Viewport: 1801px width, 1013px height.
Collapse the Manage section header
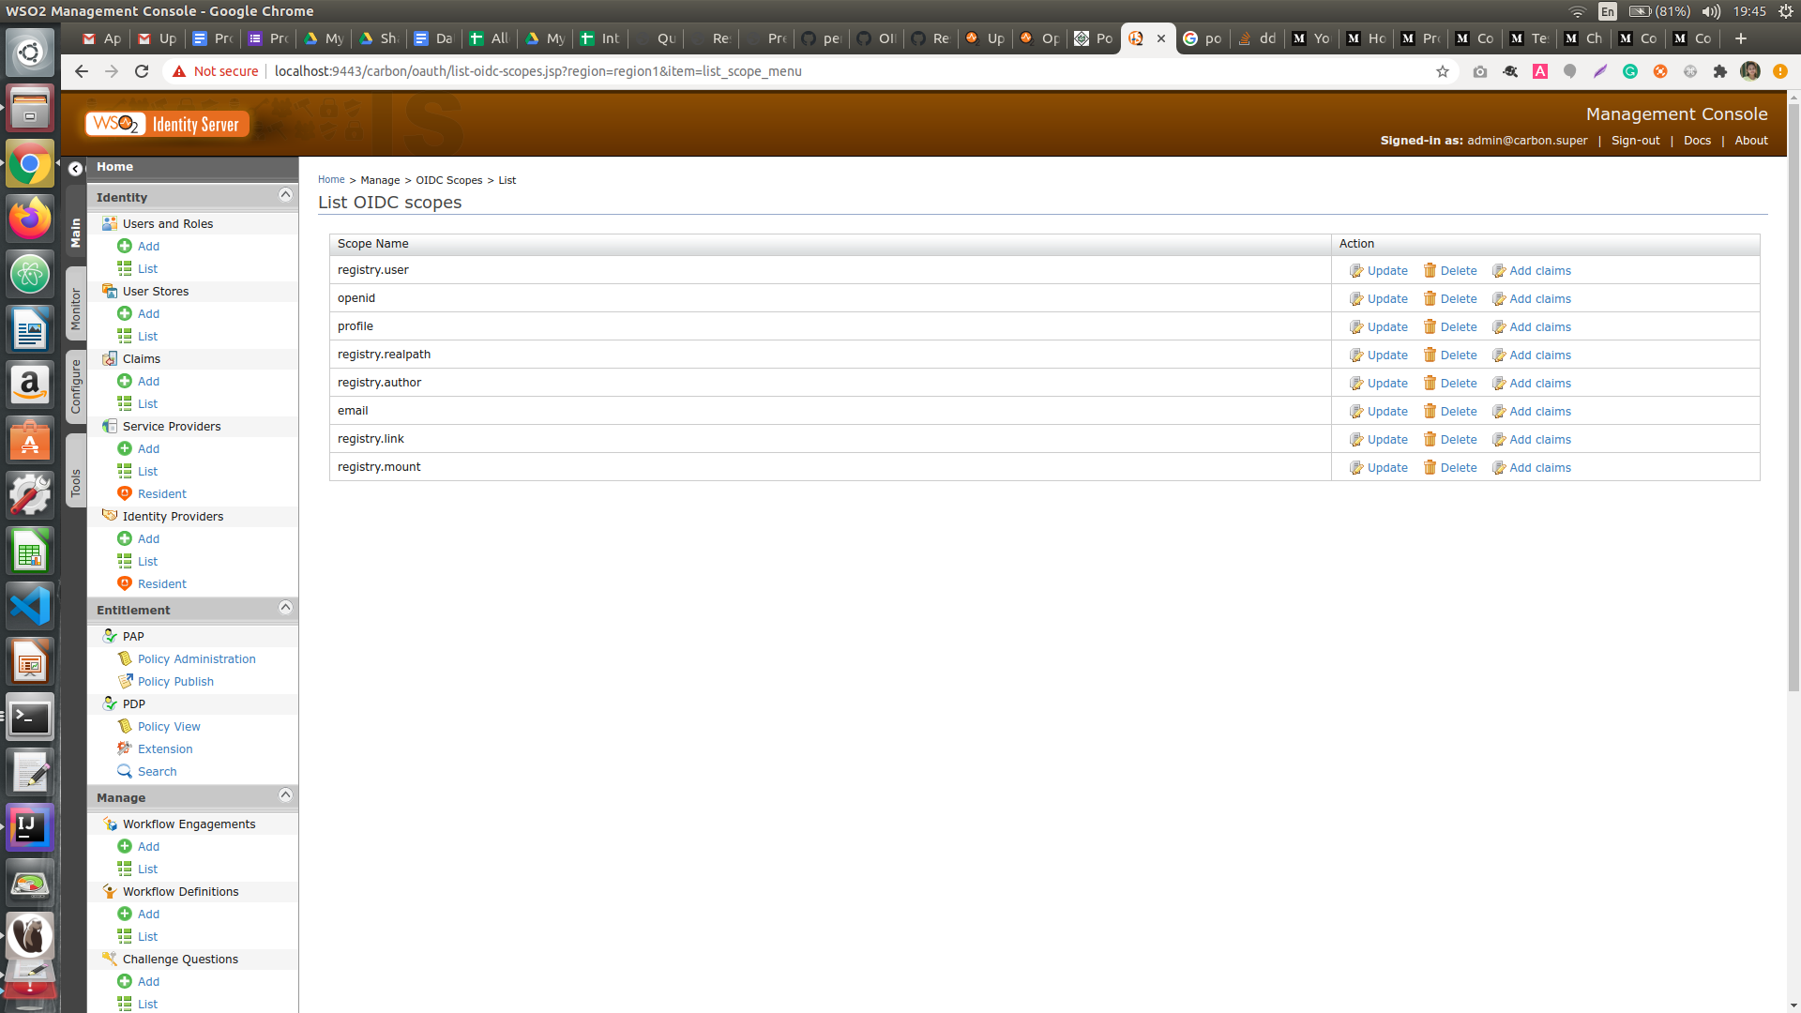click(285, 795)
